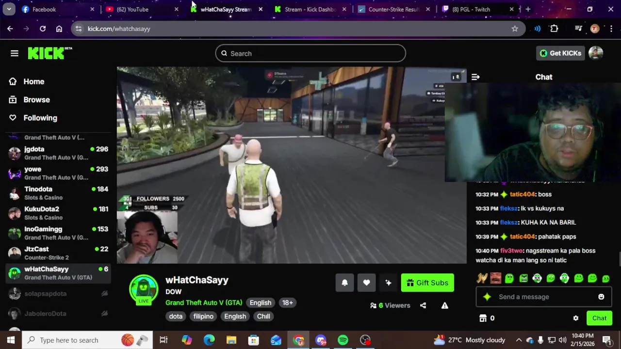Click the Gift Subs button

(427, 283)
